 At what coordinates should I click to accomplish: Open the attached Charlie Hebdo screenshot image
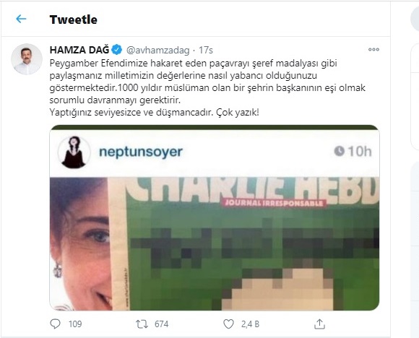[215, 217]
